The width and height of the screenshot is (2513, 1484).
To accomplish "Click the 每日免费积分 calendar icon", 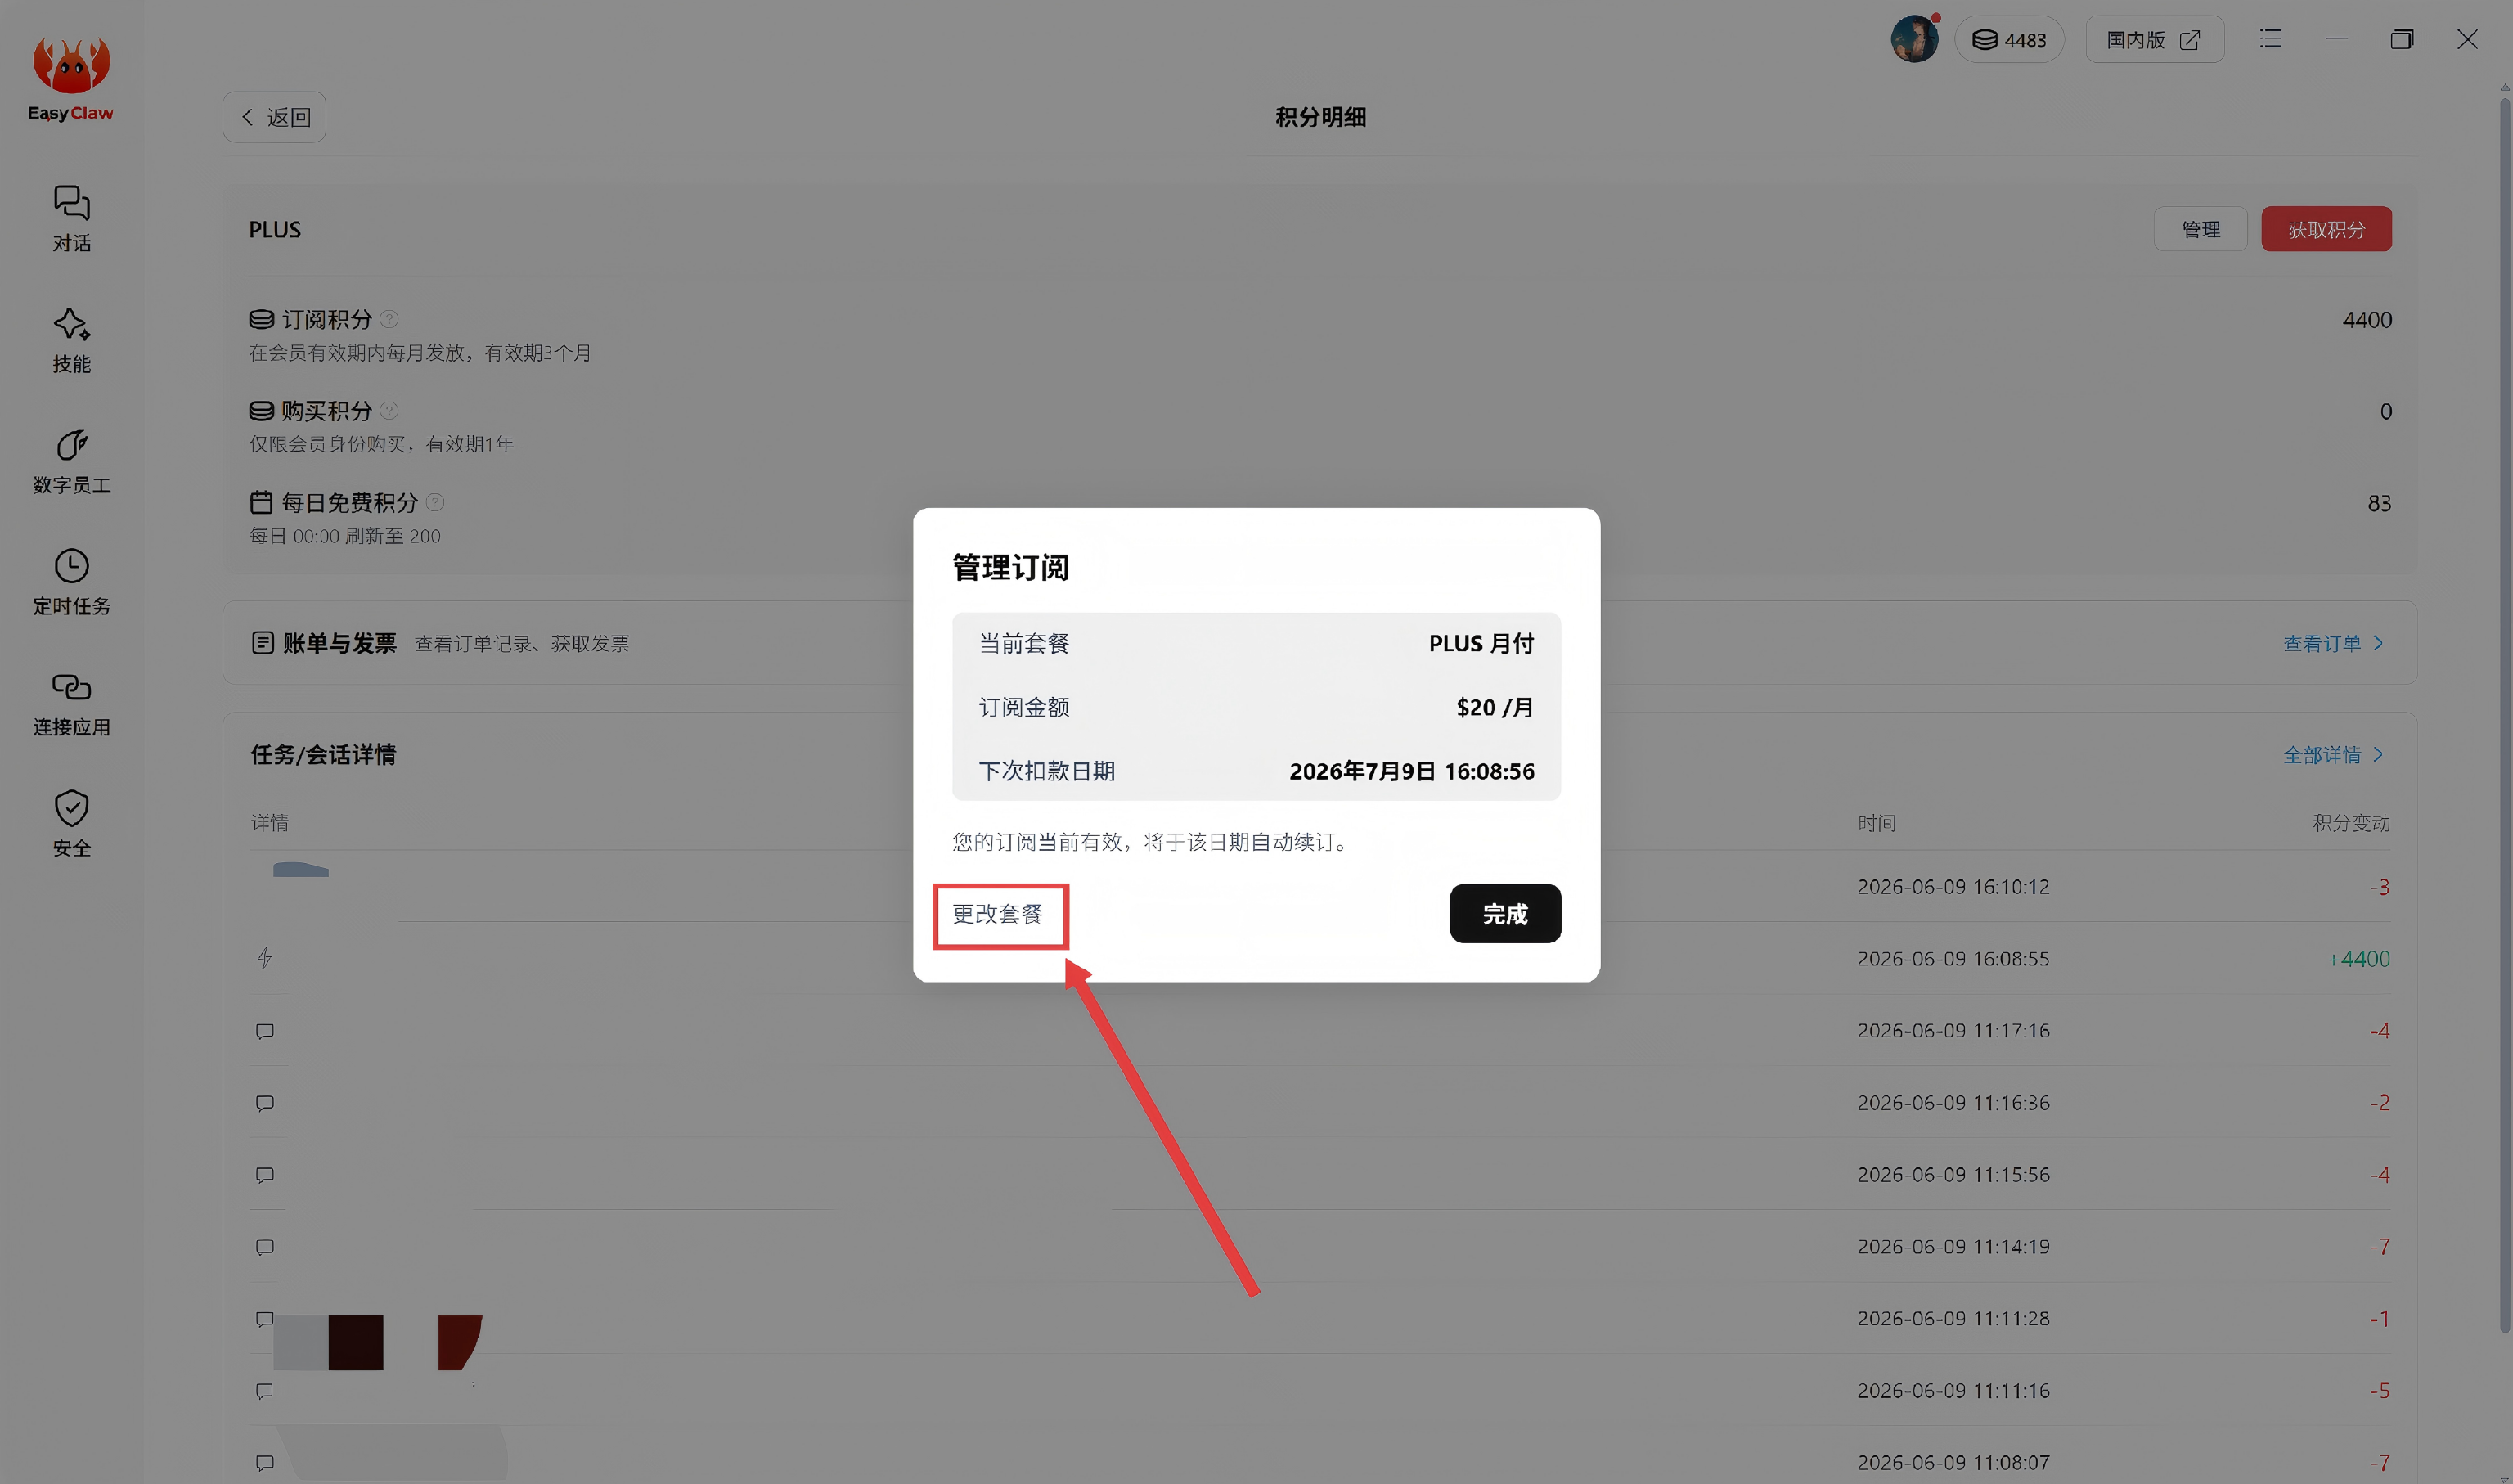I will pos(261,502).
